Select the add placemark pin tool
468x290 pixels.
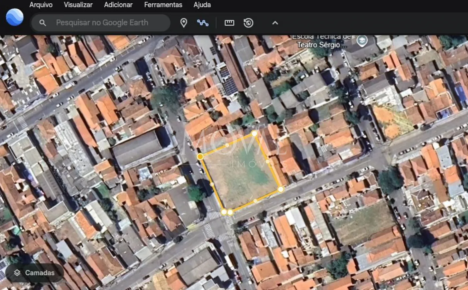pos(184,23)
